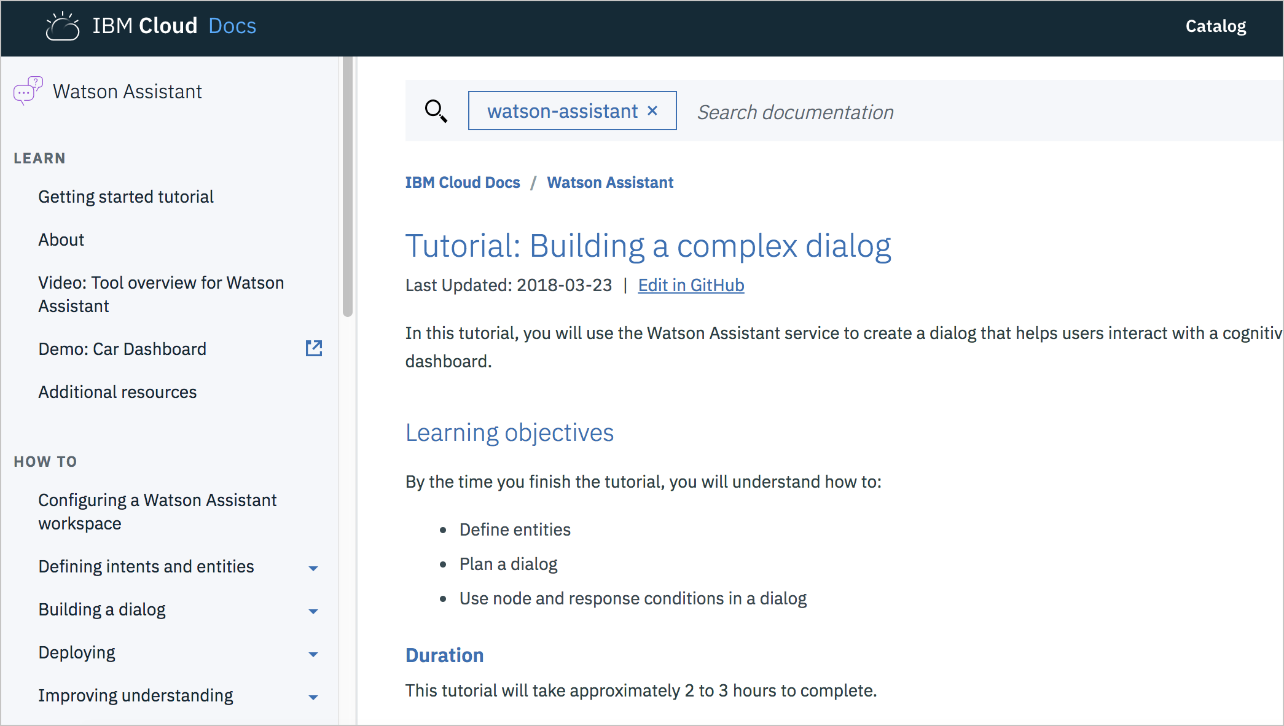
Task: Click the Learning objectives heading
Action: point(509,432)
